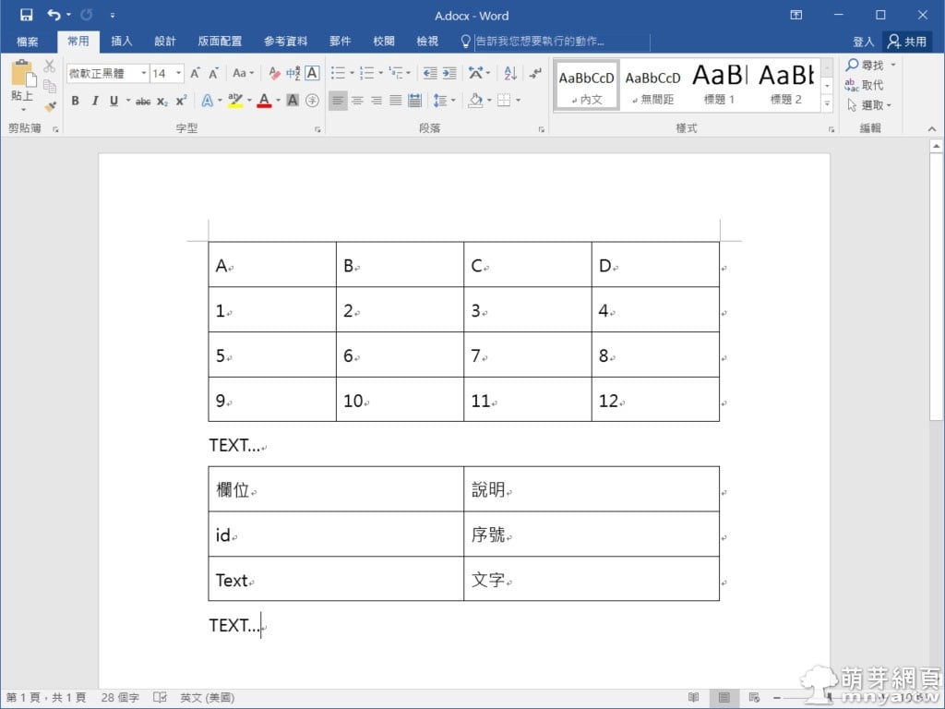Toggle Strikethrough formatting
The width and height of the screenshot is (945, 709).
pyautogui.click(x=142, y=101)
